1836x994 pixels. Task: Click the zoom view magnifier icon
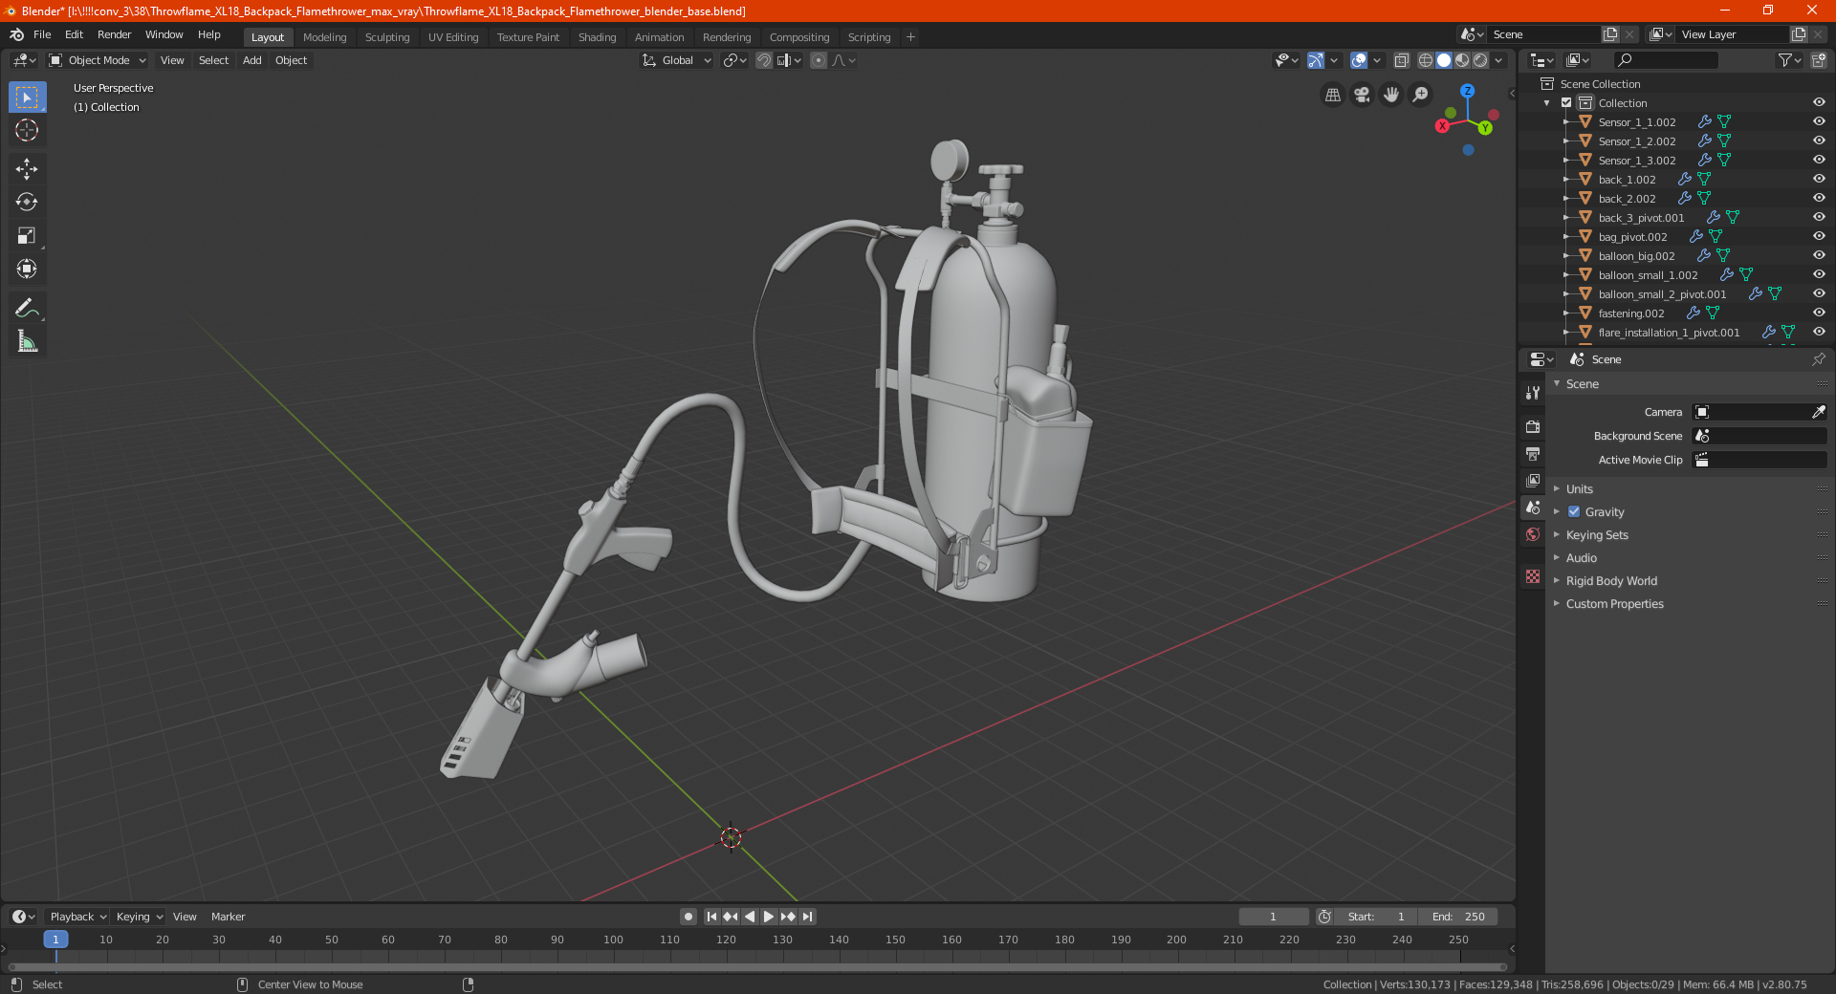(1421, 95)
